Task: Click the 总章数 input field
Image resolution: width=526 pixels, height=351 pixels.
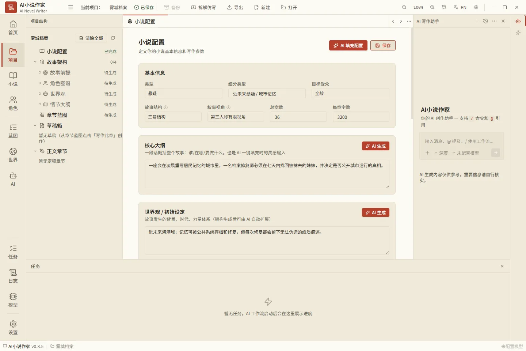Action: click(x=298, y=117)
